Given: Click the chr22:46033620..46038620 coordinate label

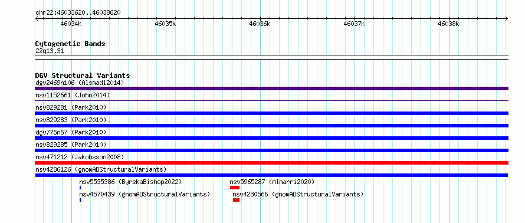Looking at the screenshot, I should pos(78,12).
